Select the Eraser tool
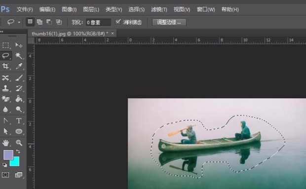This screenshot has height=189, width=306. click(5, 99)
